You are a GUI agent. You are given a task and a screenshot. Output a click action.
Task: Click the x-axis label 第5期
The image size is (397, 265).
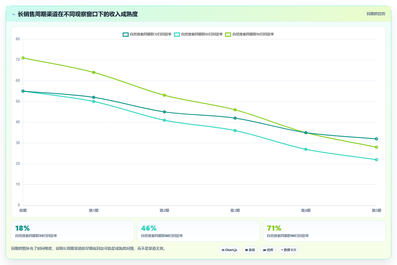coord(376,210)
